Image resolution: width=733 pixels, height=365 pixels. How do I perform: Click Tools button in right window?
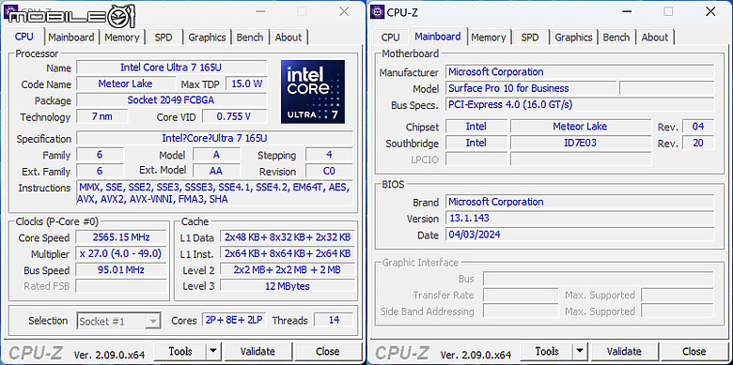pos(547,351)
